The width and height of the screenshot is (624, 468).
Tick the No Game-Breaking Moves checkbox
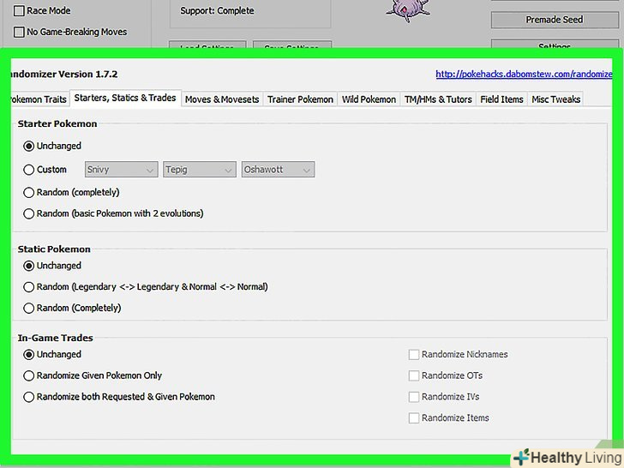[x=19, y=32]
